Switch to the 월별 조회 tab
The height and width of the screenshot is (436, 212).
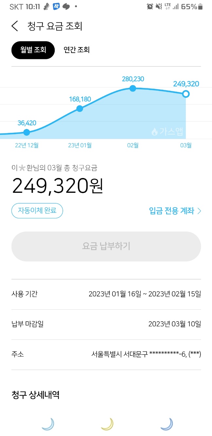tap(33, 50)
